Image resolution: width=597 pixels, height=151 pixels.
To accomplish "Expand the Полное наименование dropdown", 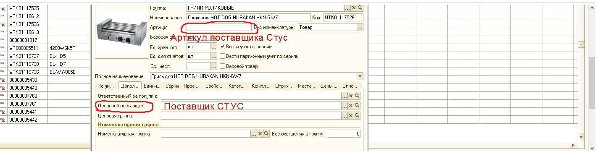I will (360, 76).
